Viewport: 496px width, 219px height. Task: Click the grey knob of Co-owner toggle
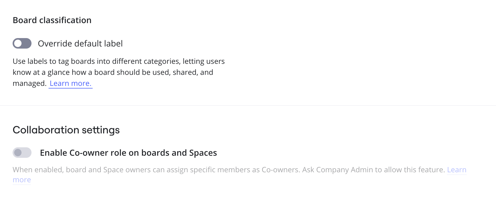tap(18, 153)
